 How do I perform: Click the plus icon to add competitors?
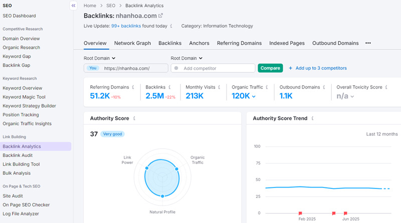tap(291, 68)
